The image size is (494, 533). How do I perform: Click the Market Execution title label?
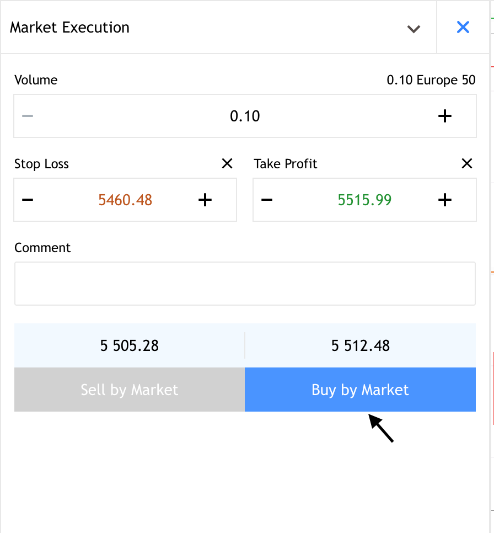click(69, 28)
